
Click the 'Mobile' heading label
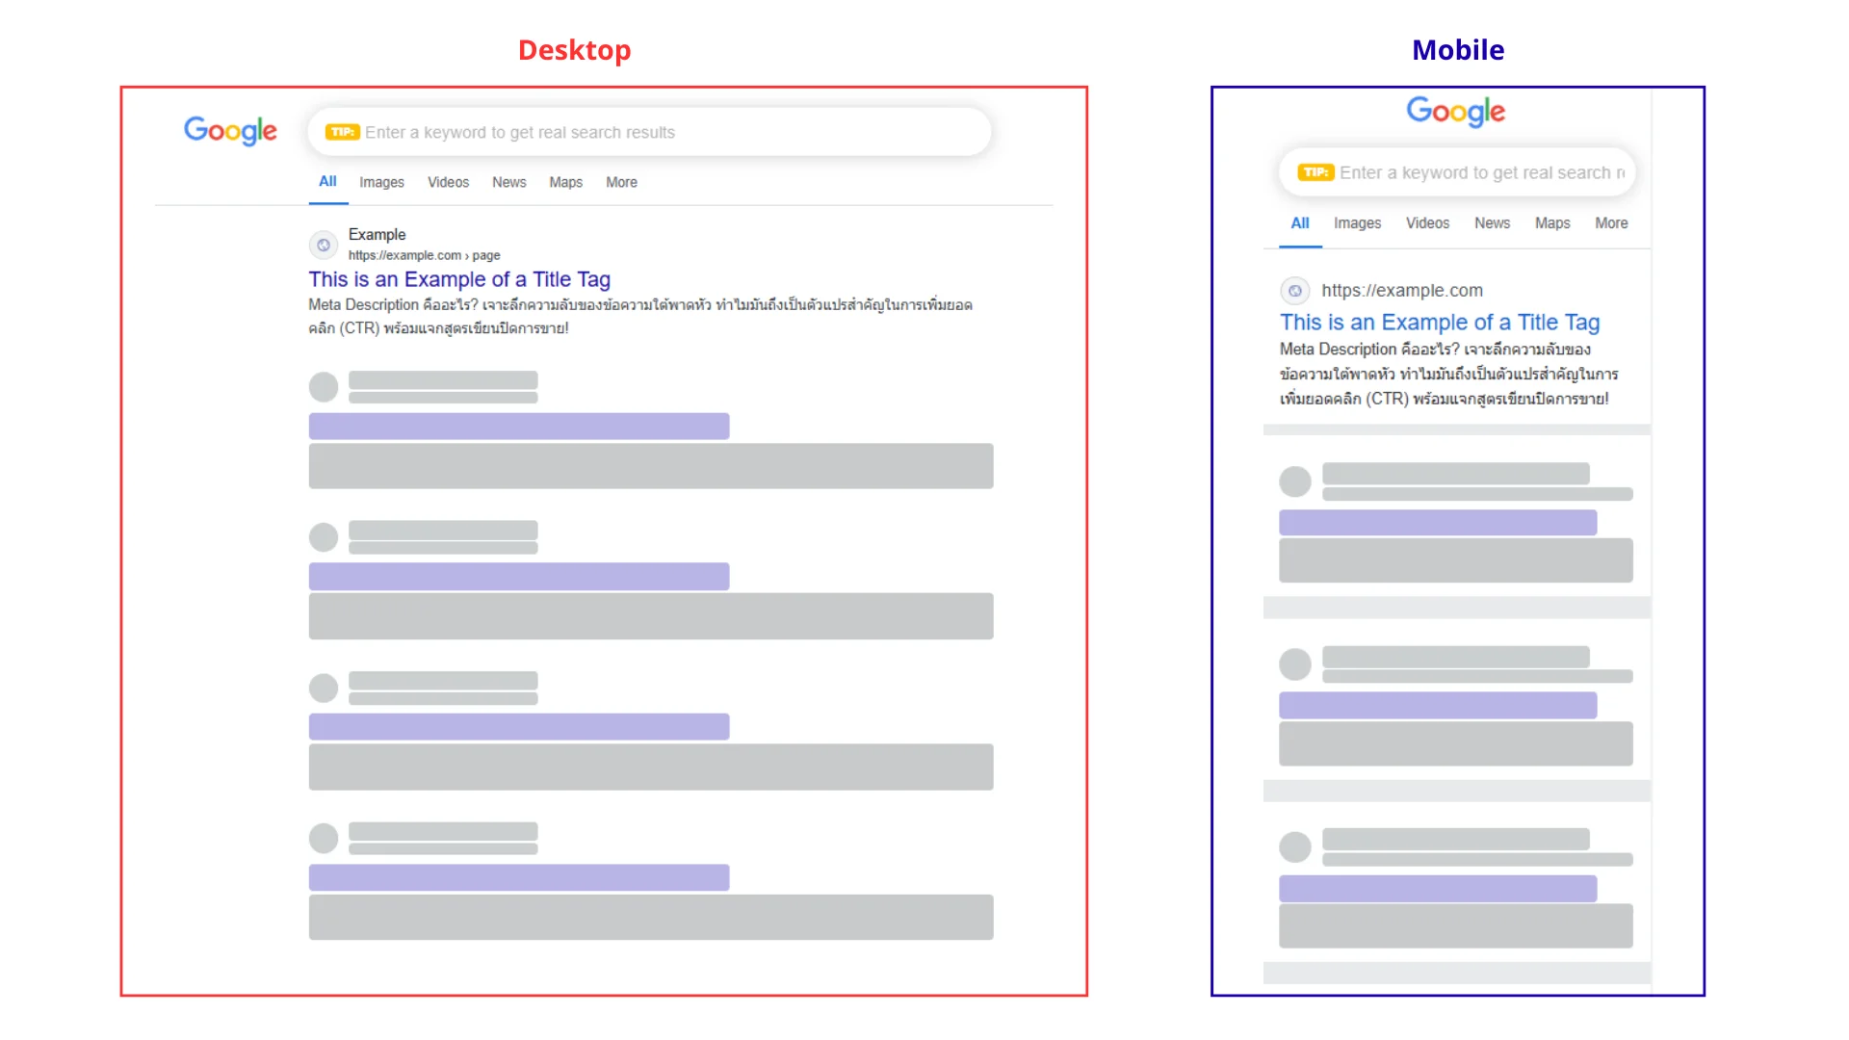pyautogui.click(x=1458, y=50)
